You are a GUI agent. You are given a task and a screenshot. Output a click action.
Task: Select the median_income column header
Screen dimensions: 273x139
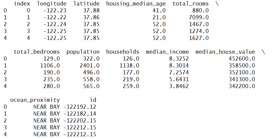[x=167, y=52]
